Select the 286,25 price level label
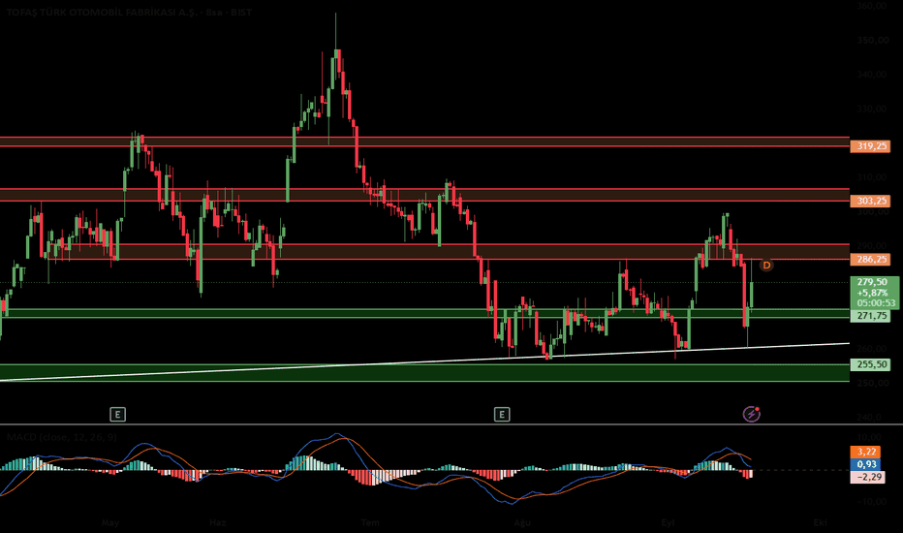The image size is (903, 533). [871, 260]
